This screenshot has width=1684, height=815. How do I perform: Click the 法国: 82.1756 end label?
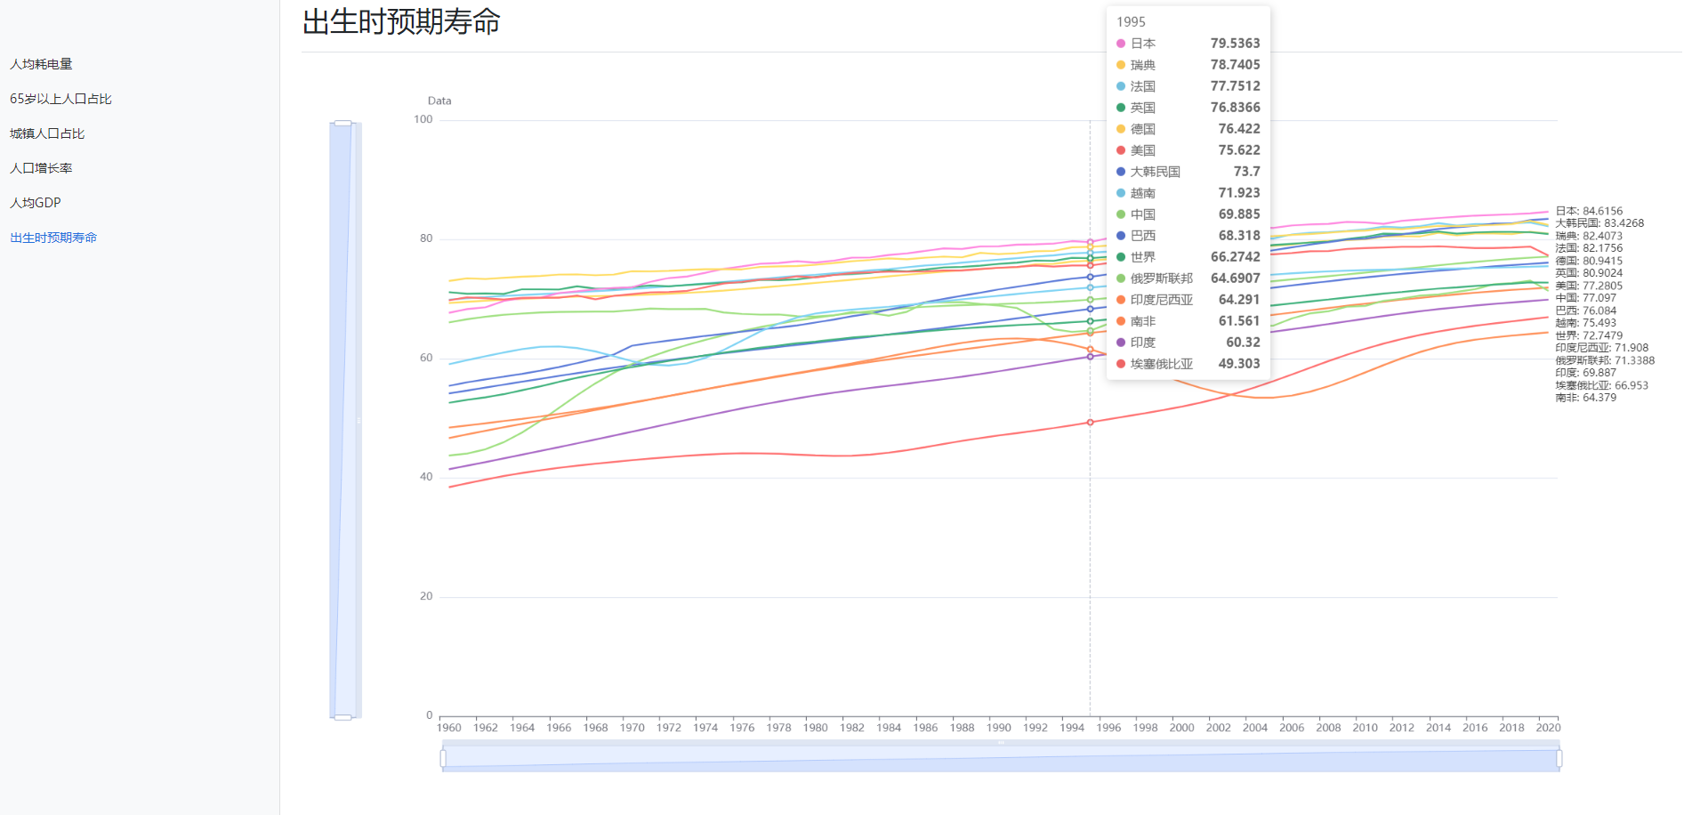1589,248
